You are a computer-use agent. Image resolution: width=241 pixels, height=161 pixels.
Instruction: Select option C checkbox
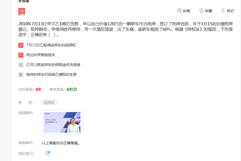pyautogui.click(x=21, y=65)
